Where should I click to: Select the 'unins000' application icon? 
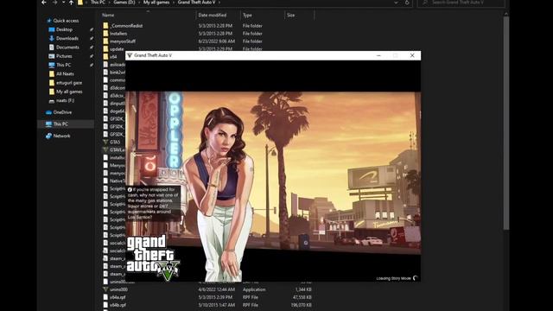105,289
